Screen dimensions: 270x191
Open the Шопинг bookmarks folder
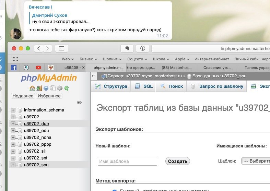112,59
